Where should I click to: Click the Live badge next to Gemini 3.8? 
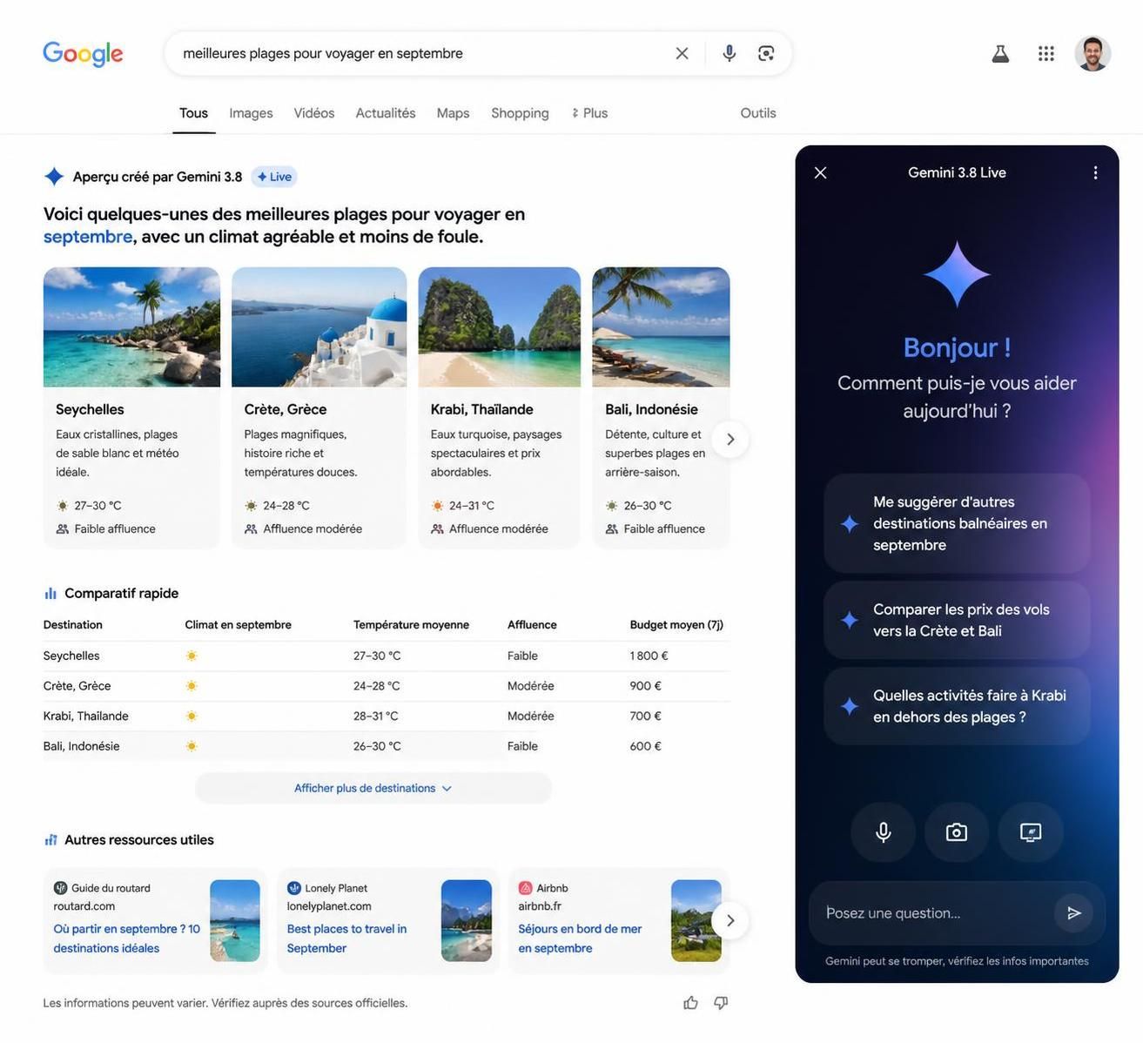click(274, 177)
